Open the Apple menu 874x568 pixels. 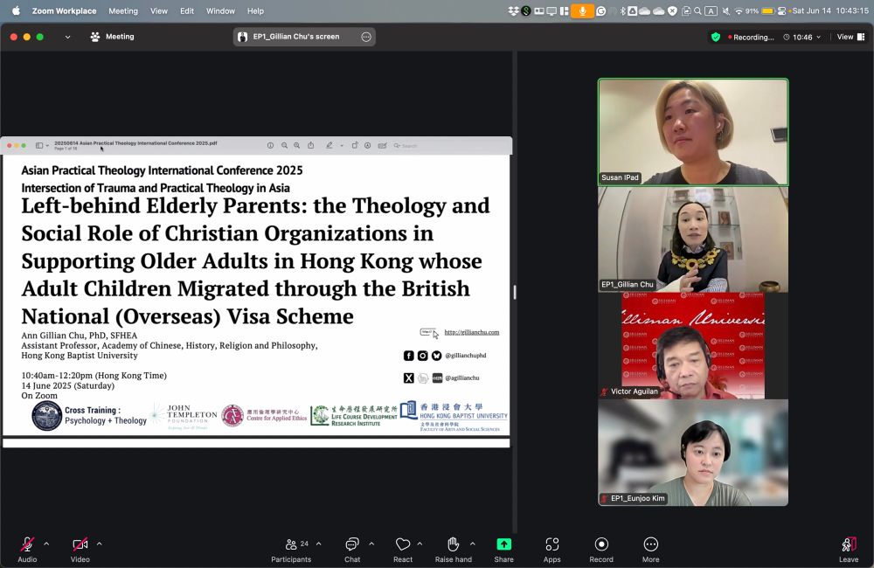(x=16, y=10)
